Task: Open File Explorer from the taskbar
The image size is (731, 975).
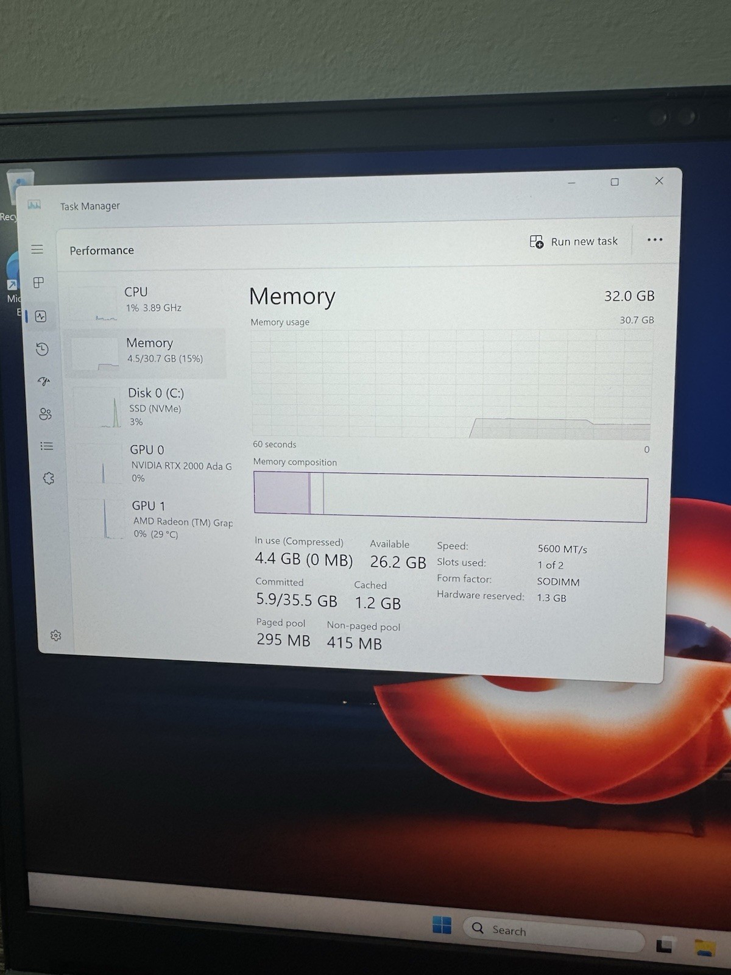Action: click(705, 948)
